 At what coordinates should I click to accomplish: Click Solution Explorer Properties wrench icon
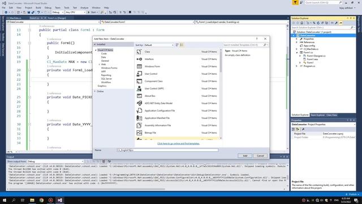pos(337,23)
